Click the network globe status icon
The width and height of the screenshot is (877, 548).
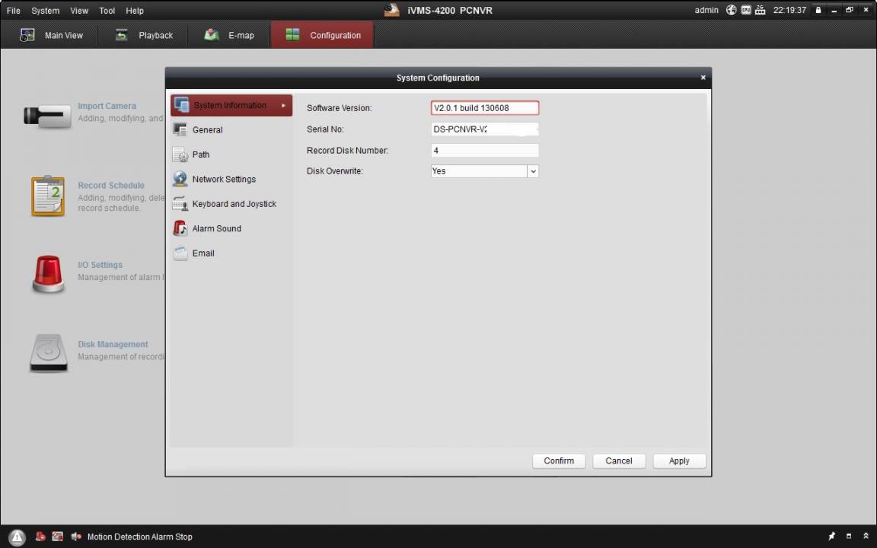[731, 10]
